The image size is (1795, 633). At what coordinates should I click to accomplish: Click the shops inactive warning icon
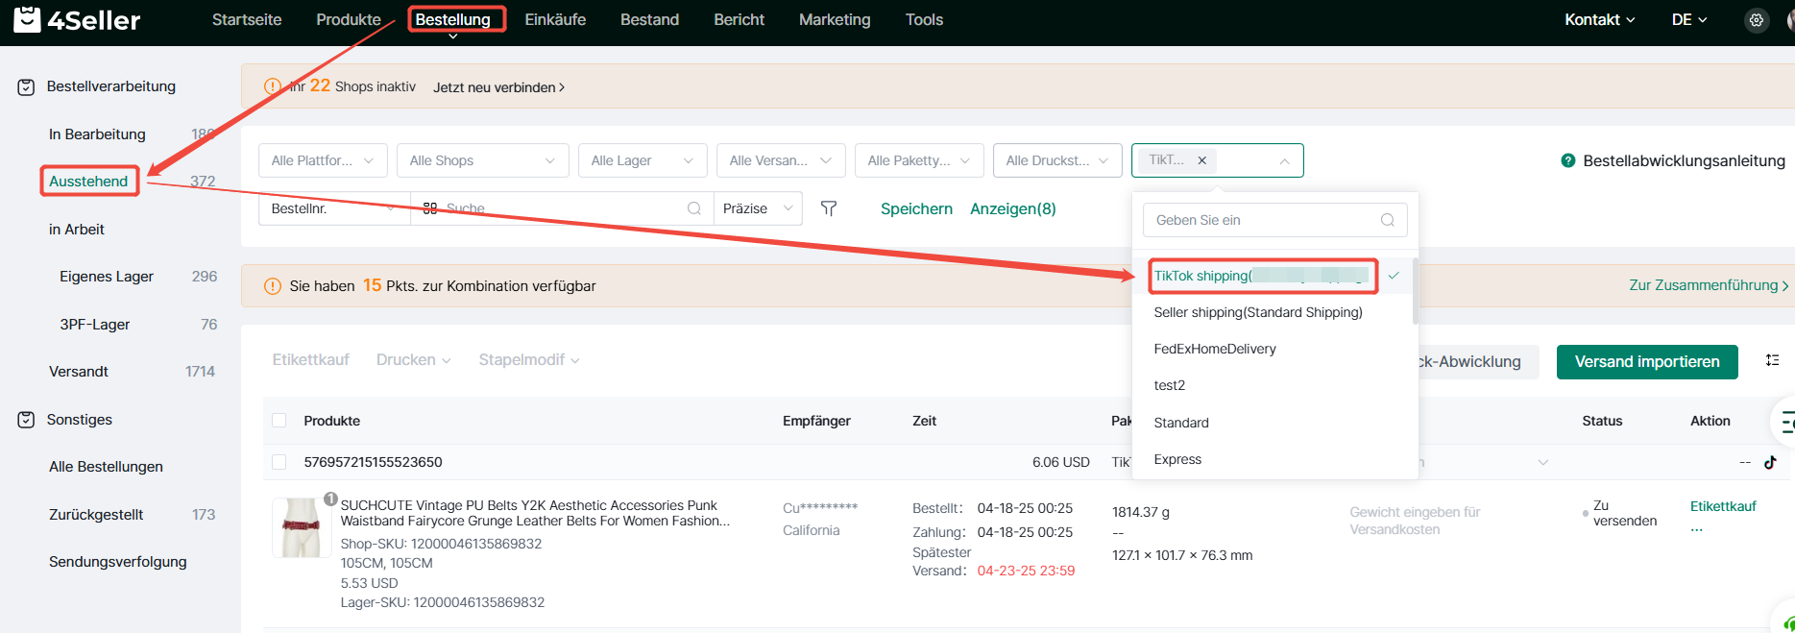pos(273,86)
